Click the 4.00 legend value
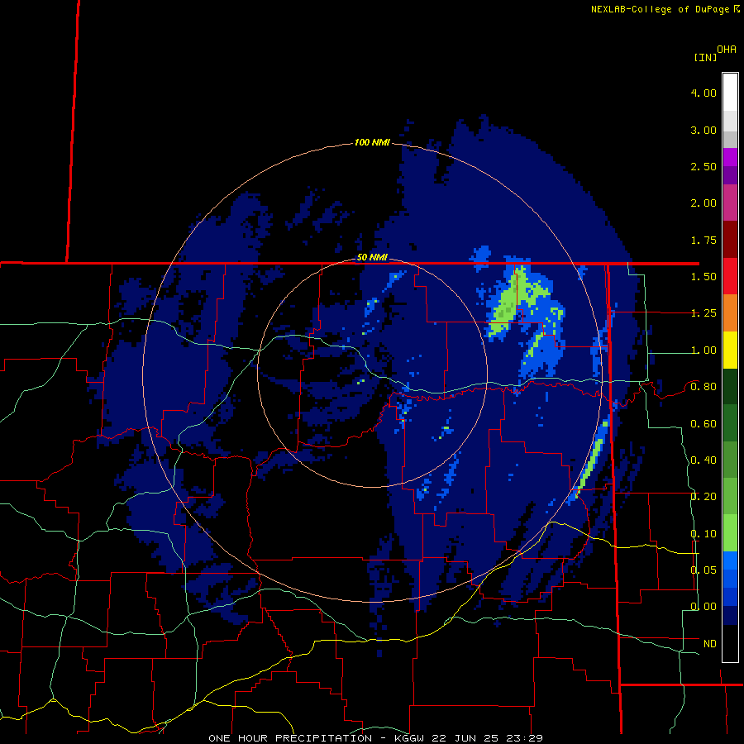 point(703,93)
